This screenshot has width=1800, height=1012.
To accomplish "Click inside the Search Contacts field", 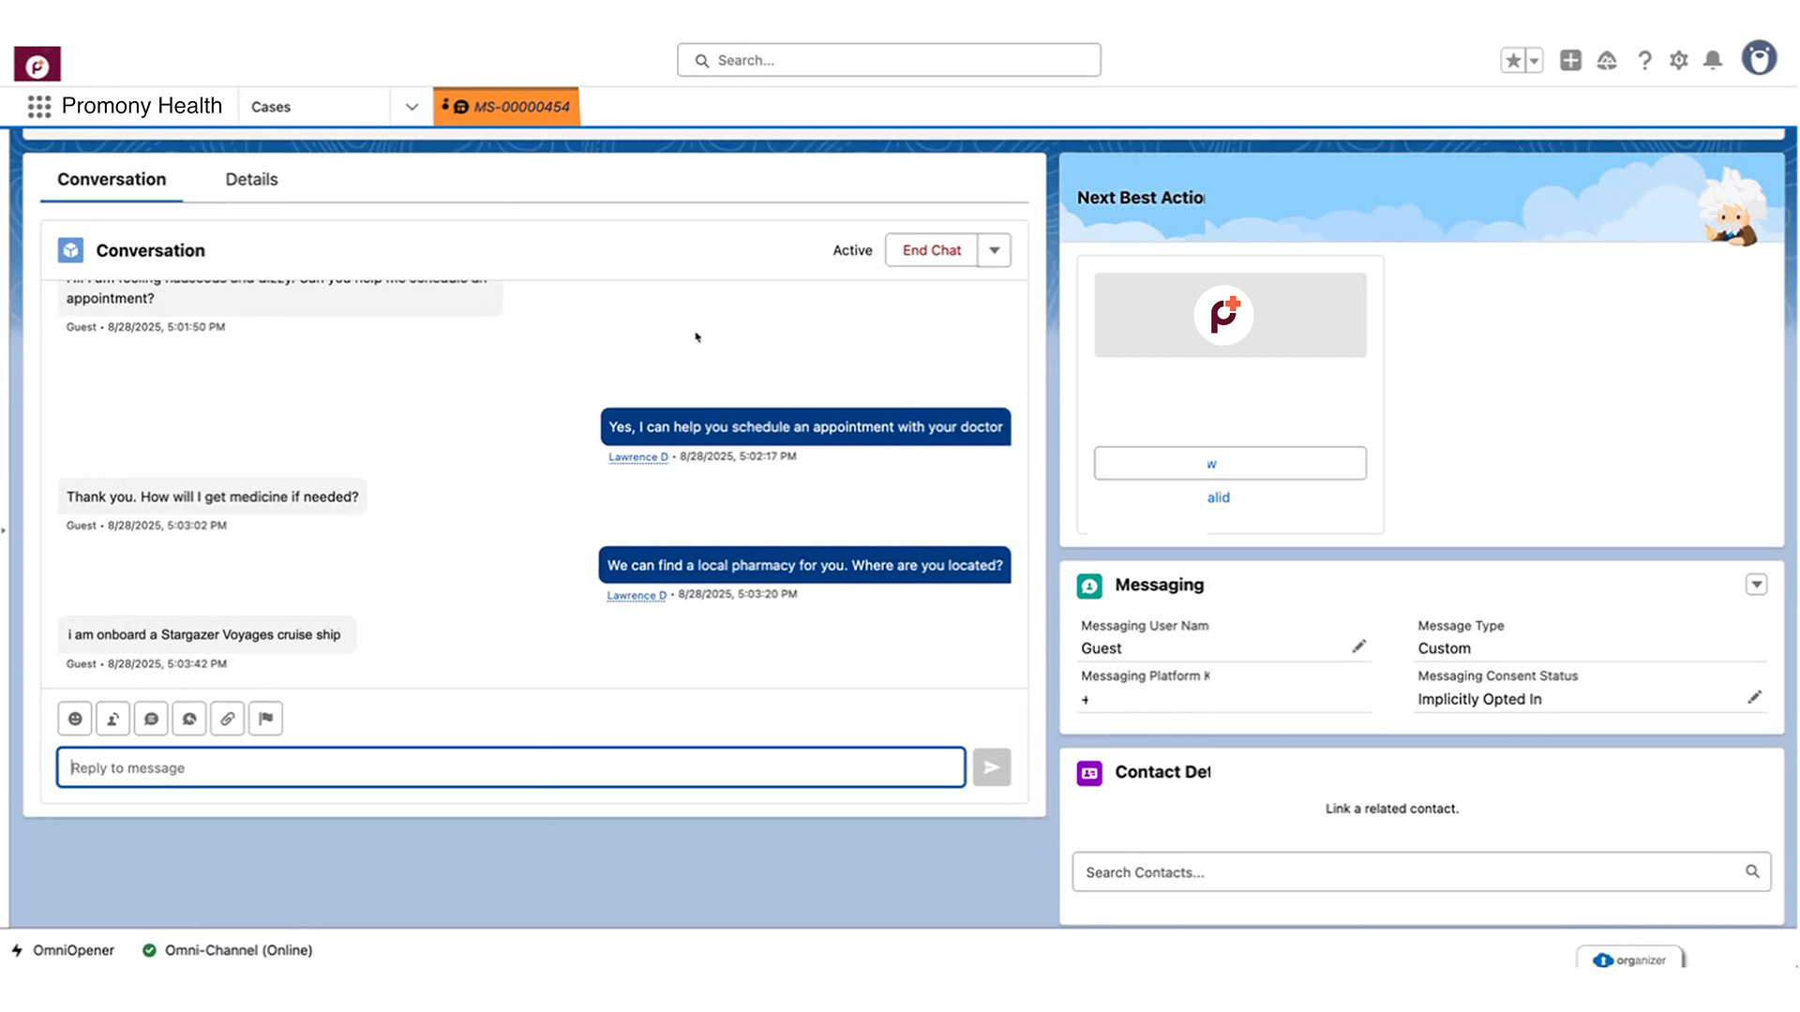I will point(1359,871).
